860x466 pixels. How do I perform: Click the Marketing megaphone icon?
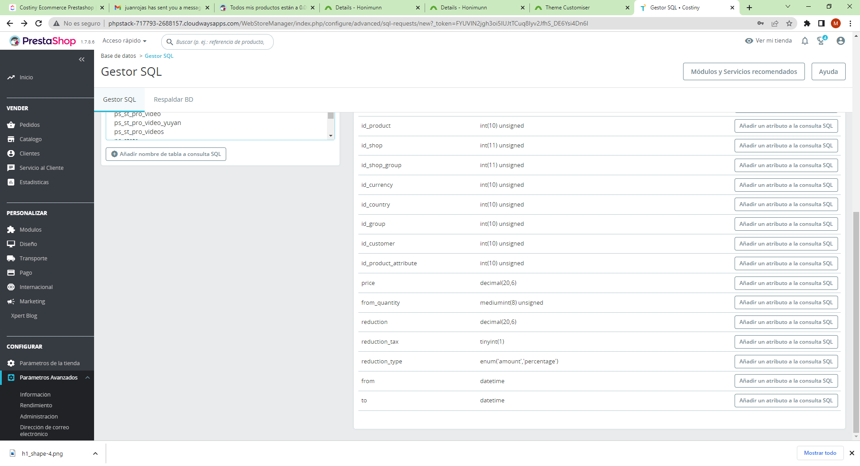tap(11, 302)
